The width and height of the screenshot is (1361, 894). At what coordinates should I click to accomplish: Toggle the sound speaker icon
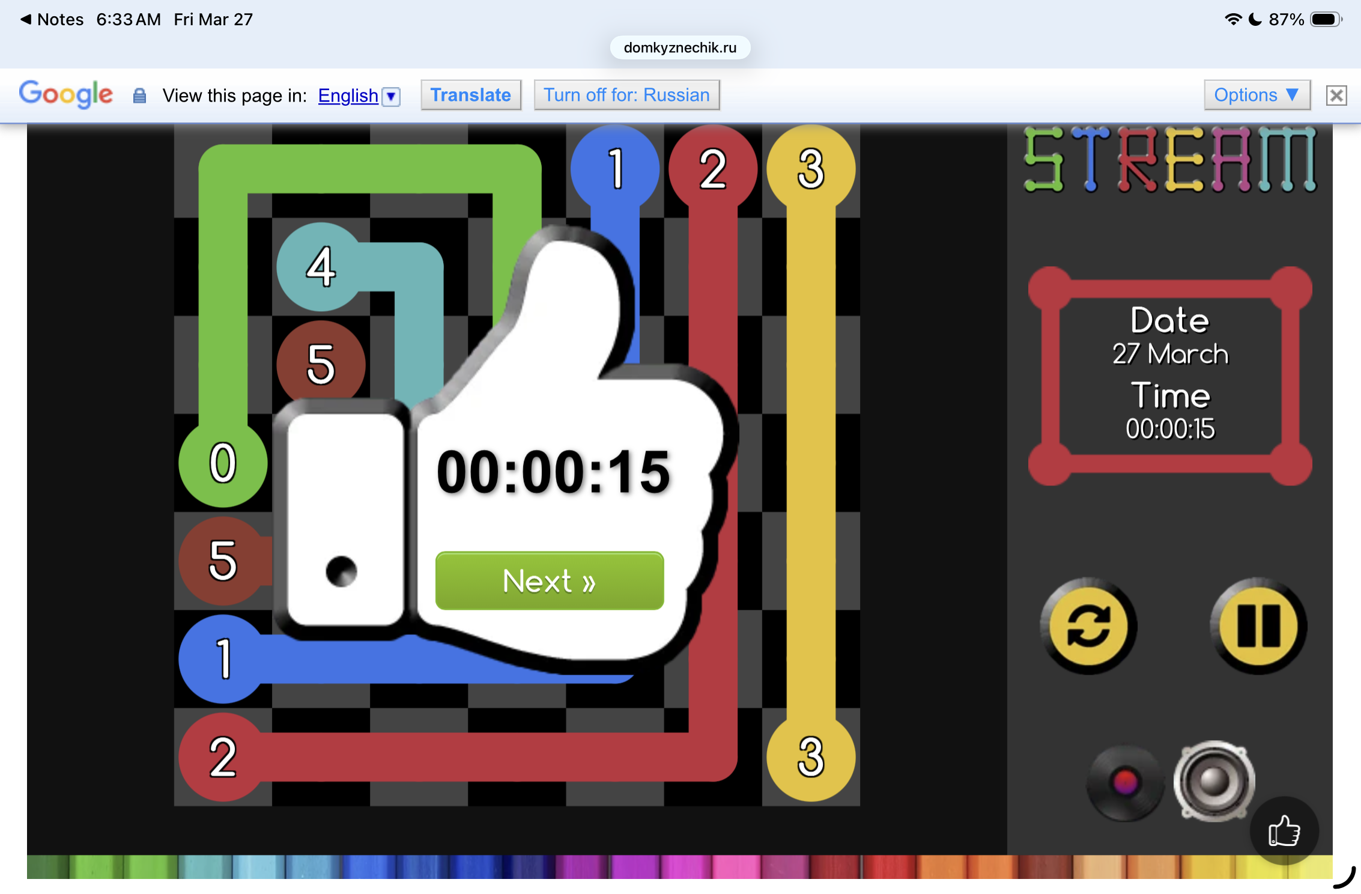click(x=1214, y=781)
